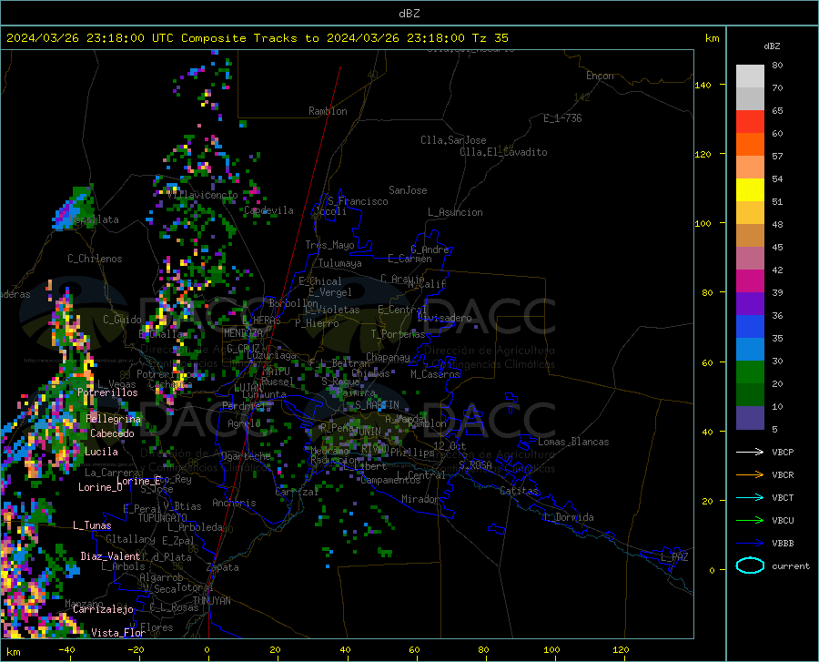The image size is (819, 662).
Task: Select the orange 60-57 dBZ color band
Action: [750, 145]
